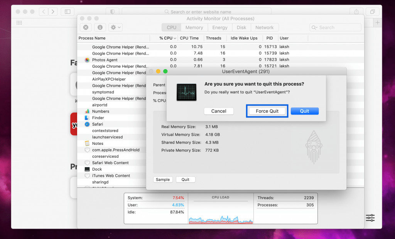
Task: Sort by the PID column header
Action: click(x=270, y=38)
